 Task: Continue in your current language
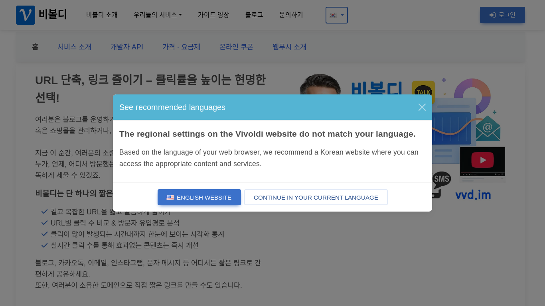pos(316,197)
